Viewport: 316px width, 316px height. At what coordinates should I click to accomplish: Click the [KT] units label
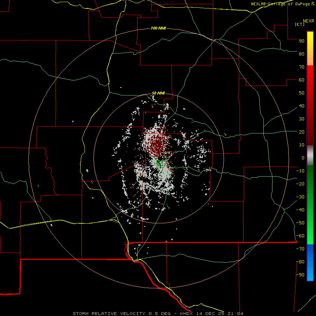click(x=299, y=24)
